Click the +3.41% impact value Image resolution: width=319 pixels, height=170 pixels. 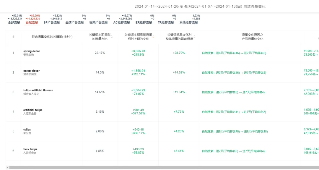179,151
